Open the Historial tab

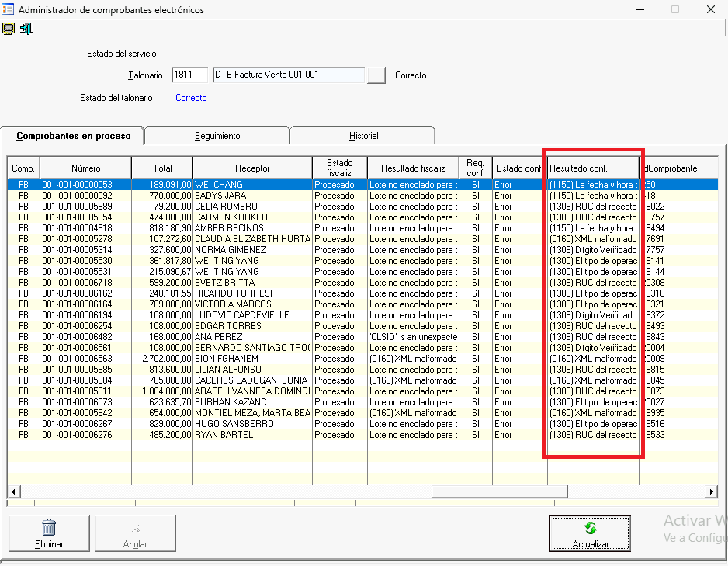click(363, 136)
